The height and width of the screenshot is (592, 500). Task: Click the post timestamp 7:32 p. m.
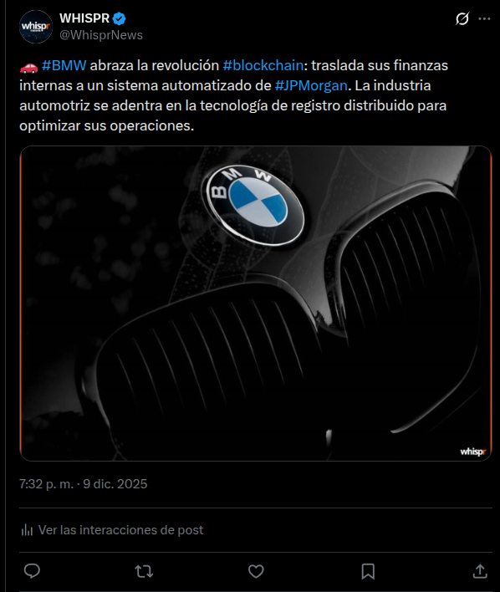coord(46,484)
